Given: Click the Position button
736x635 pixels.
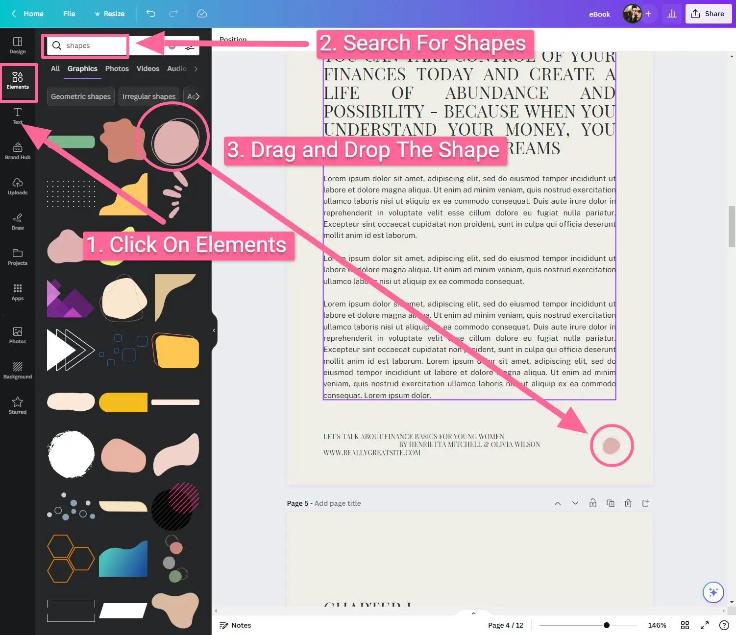Looking at the screenshot, I should coord(233,39).
